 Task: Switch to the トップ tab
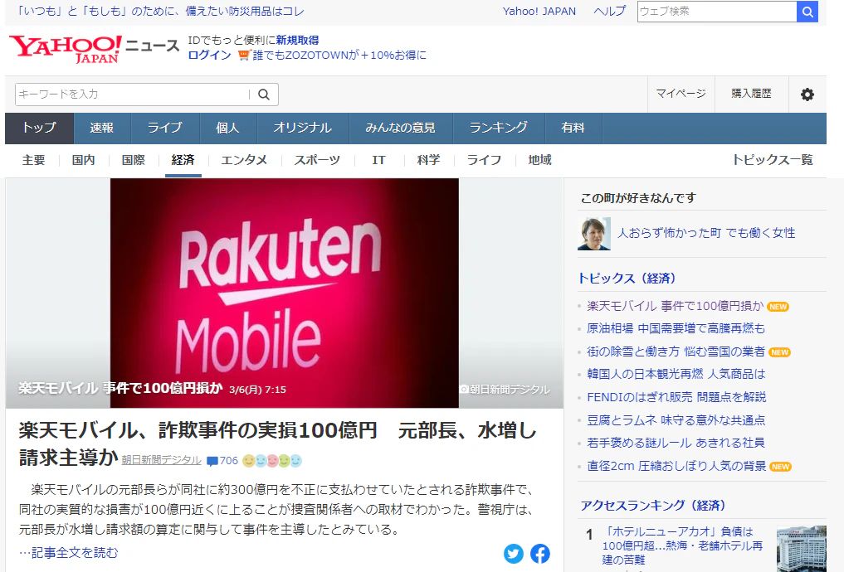(39, 128)
